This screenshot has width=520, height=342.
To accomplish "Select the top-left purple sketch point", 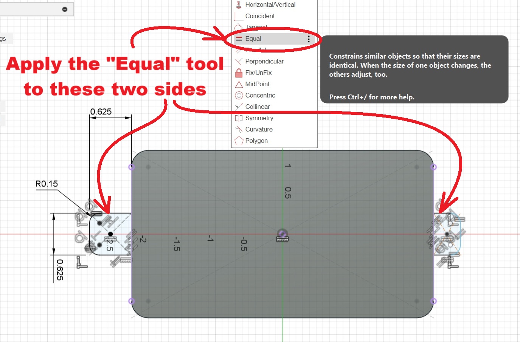I will pyautogui.click(x=131, y=167).
